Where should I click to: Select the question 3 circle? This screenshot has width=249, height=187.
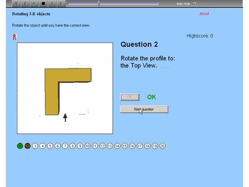pos(35,146)
